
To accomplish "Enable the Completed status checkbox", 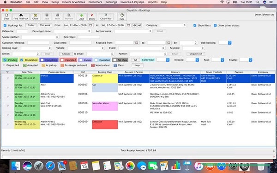I will point(42,60).
